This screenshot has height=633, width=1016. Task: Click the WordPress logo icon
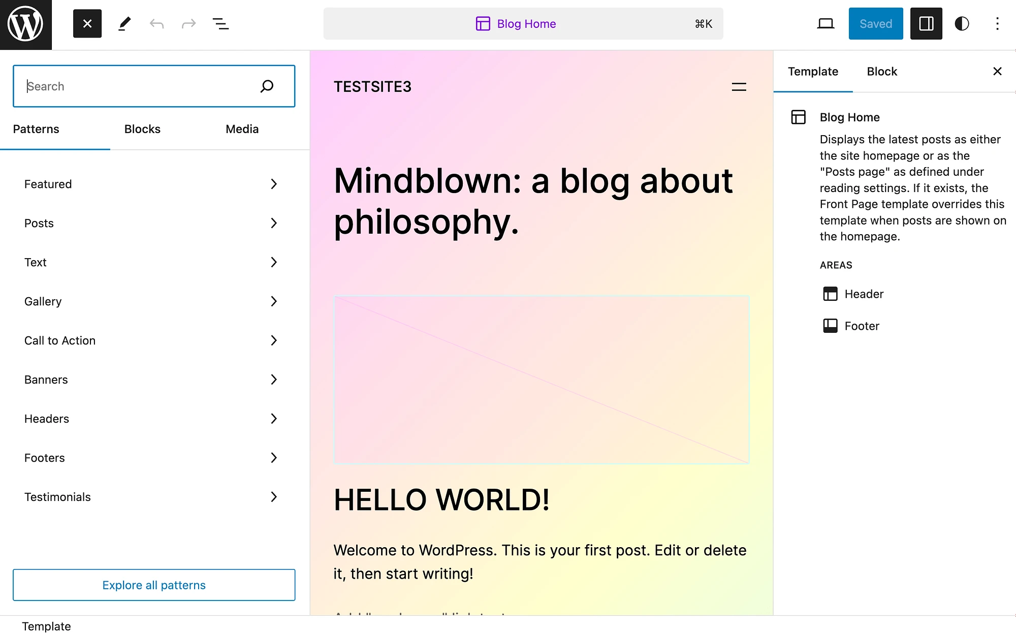[x=25, y=24]
